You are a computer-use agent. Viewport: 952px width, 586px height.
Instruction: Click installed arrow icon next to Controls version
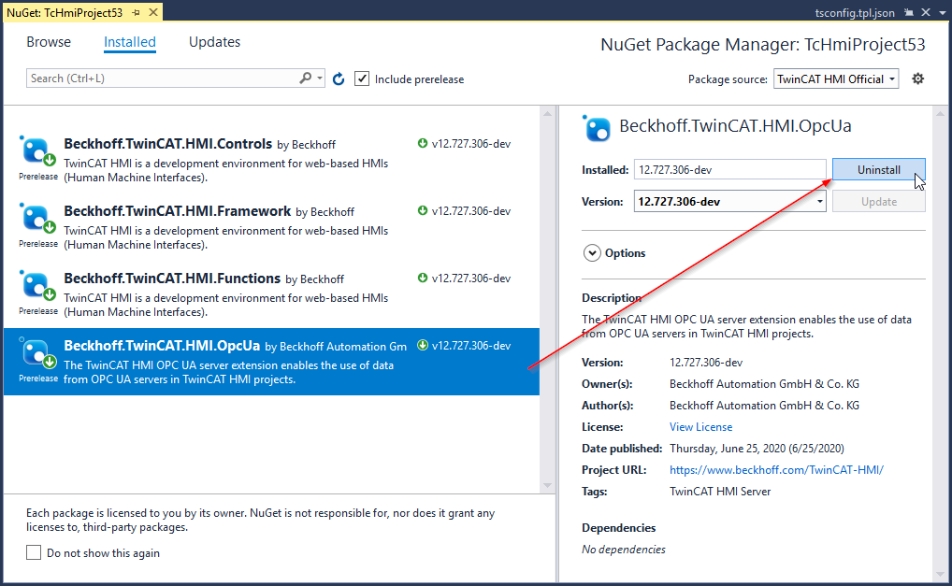(423, 144)
